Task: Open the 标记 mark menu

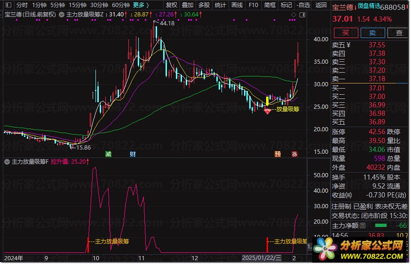Action: 286,5
